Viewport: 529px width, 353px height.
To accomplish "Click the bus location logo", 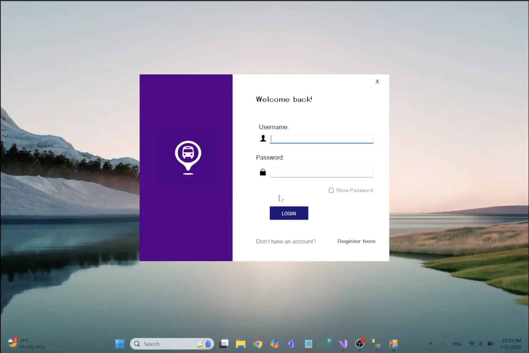I will 188,157.
